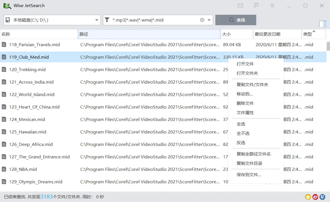The width and height of the screenshot is (330, 202).
Task: Click file icon of 122_World_Island.mid
Action: tap(4, 94)
